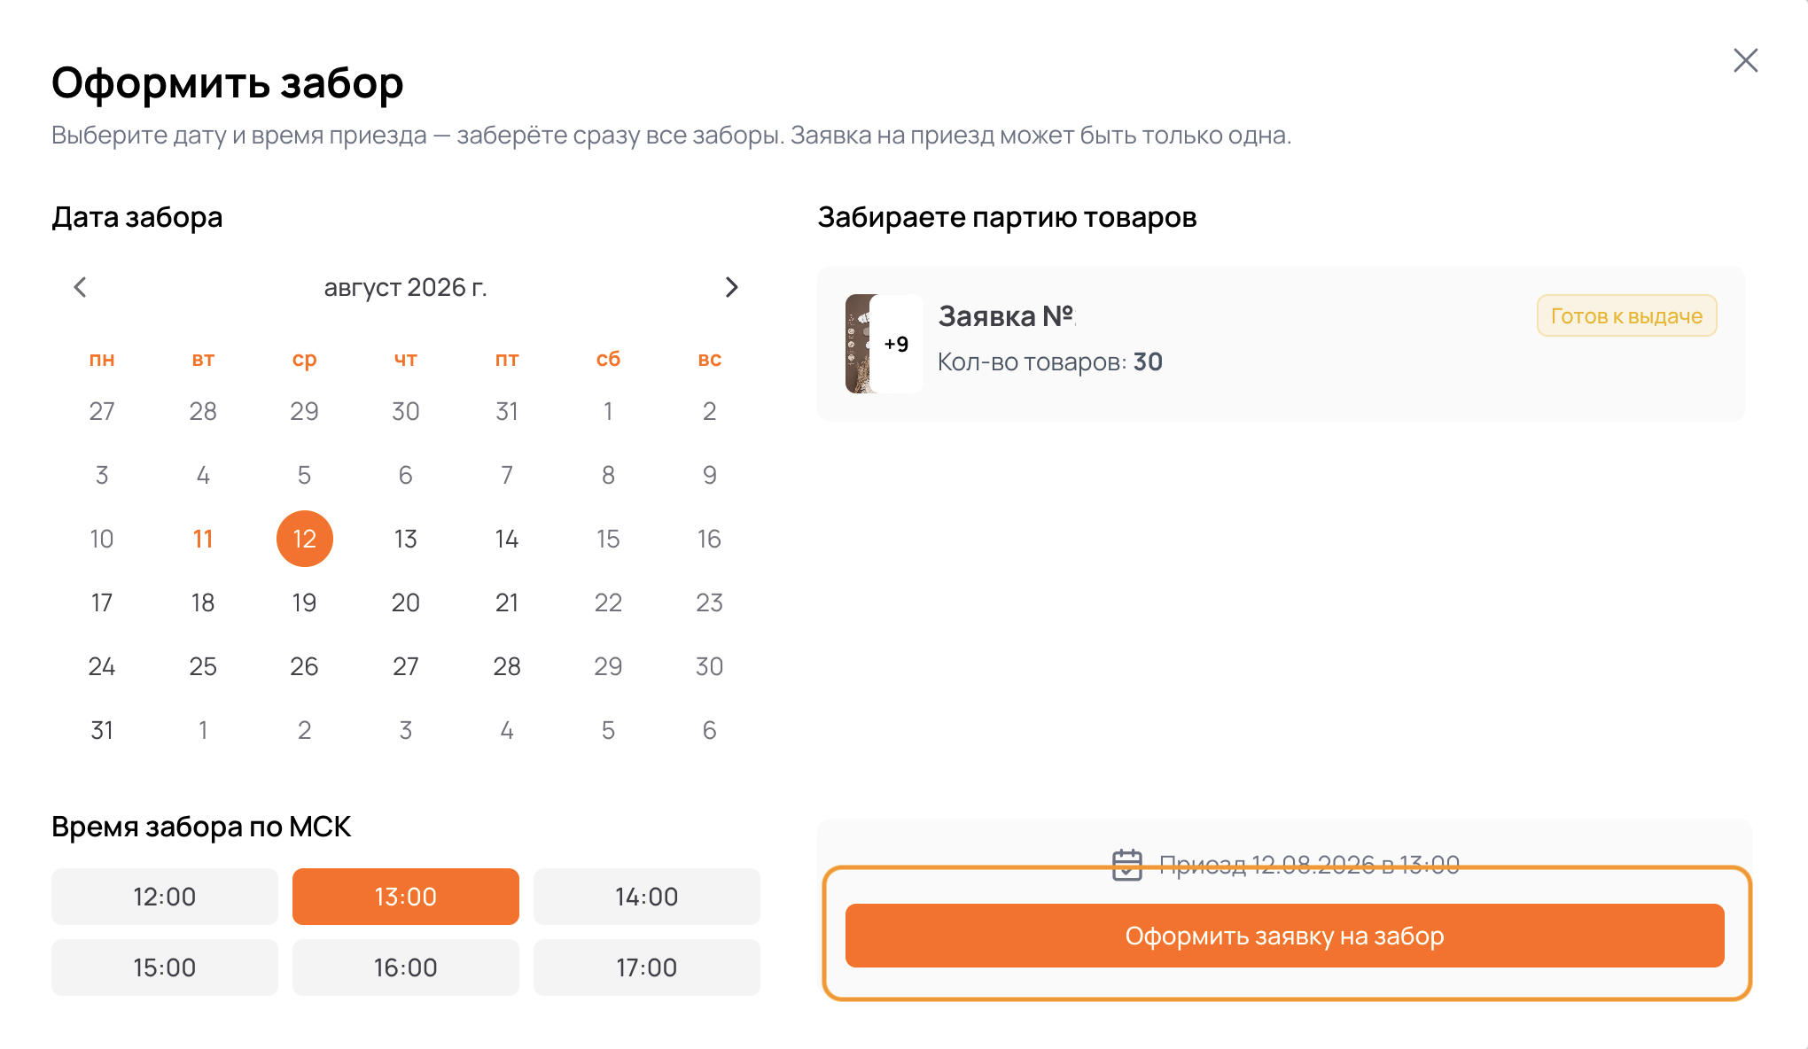Choose the 14:00 pickup time slot
1808x1049 pixels.
(x=647, y=897)
